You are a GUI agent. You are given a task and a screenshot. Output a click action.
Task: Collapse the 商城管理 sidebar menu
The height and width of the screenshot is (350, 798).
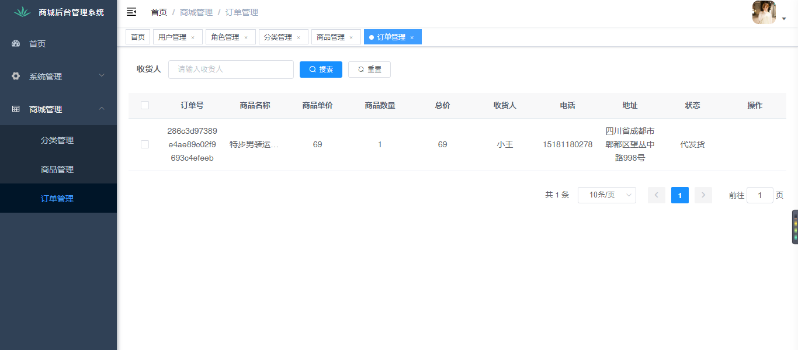tap(58, 109)
